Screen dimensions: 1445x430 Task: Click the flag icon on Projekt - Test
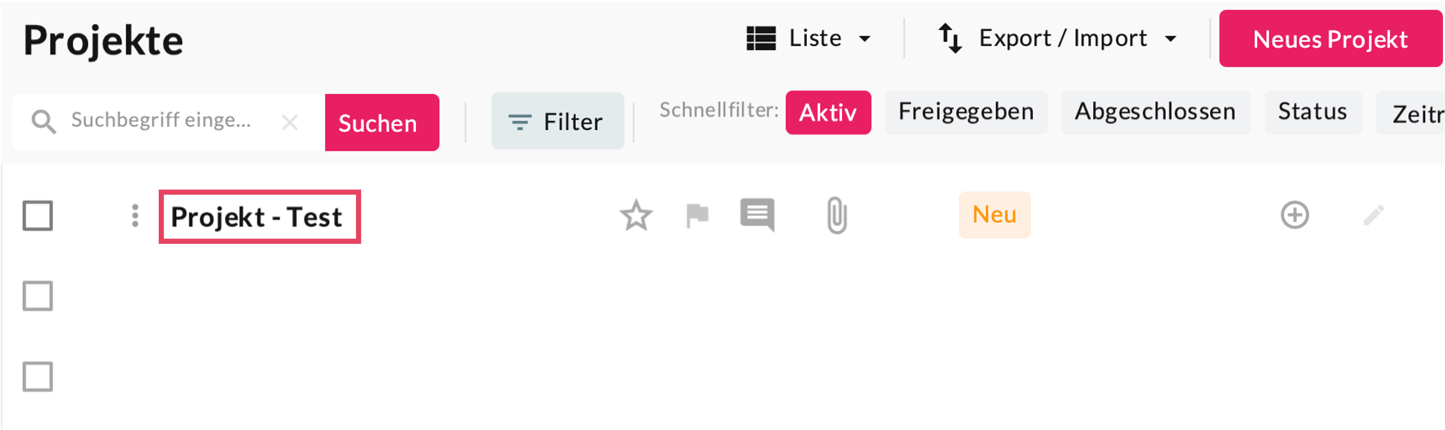click(x=697, y=216)
